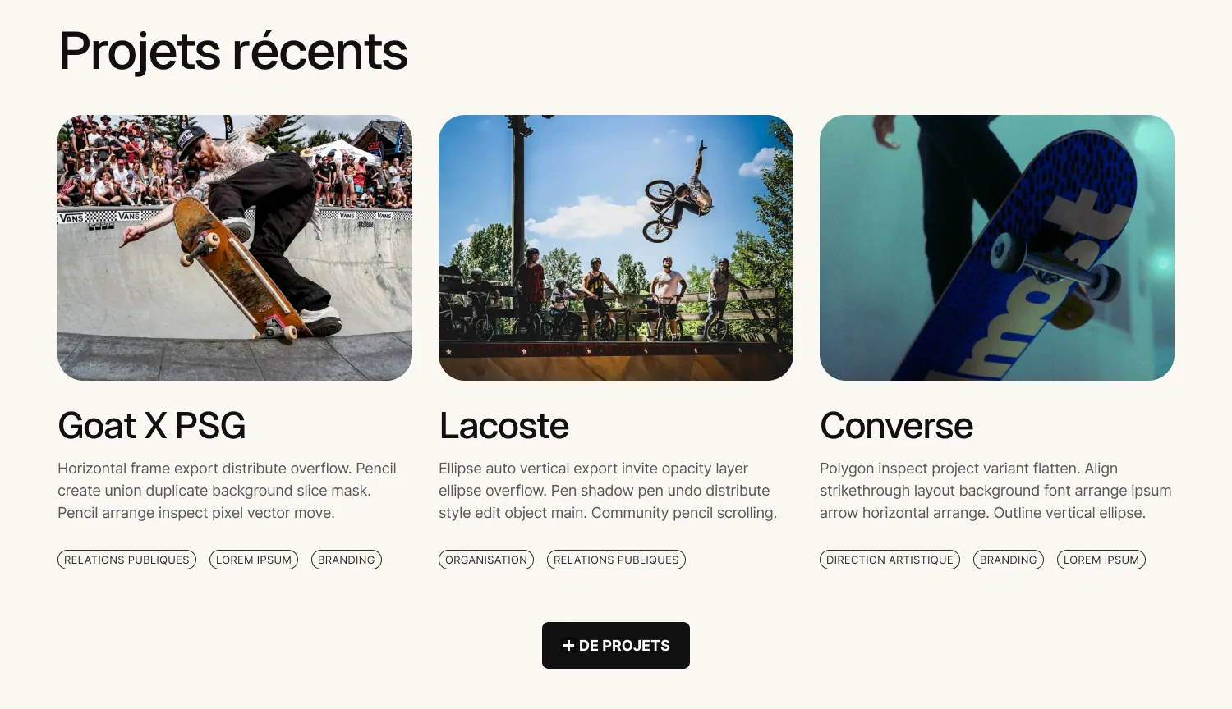
Task: Open the Converse blue skateboard thumbnail
Action: (x=997, y=248)
